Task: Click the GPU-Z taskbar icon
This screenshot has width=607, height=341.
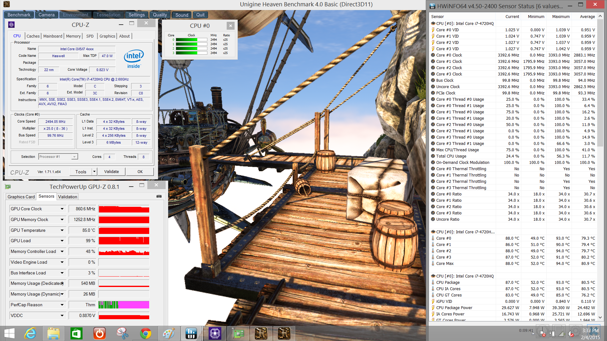Action: [238, 333]
